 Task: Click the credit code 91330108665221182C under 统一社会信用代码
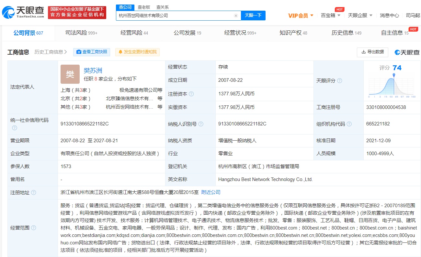pyautogui.click(x=85, y=124)
